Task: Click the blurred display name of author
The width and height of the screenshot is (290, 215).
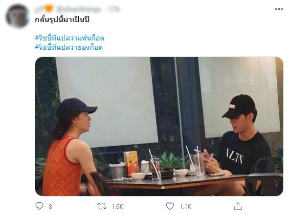Action: [39, 9]
